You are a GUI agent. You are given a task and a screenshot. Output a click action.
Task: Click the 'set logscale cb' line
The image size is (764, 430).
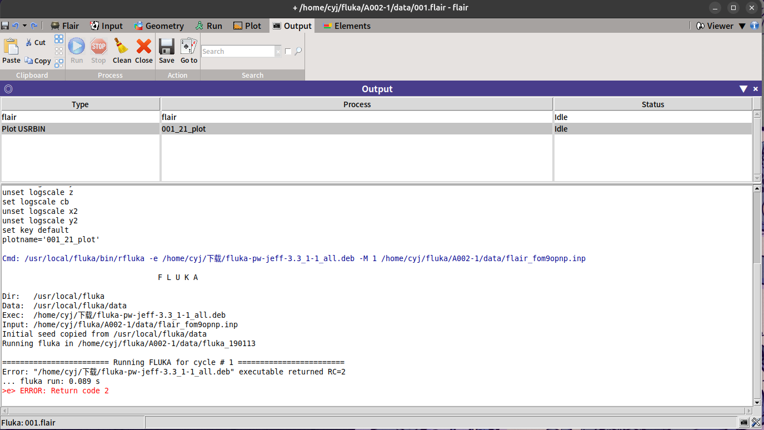pos(36,202)
